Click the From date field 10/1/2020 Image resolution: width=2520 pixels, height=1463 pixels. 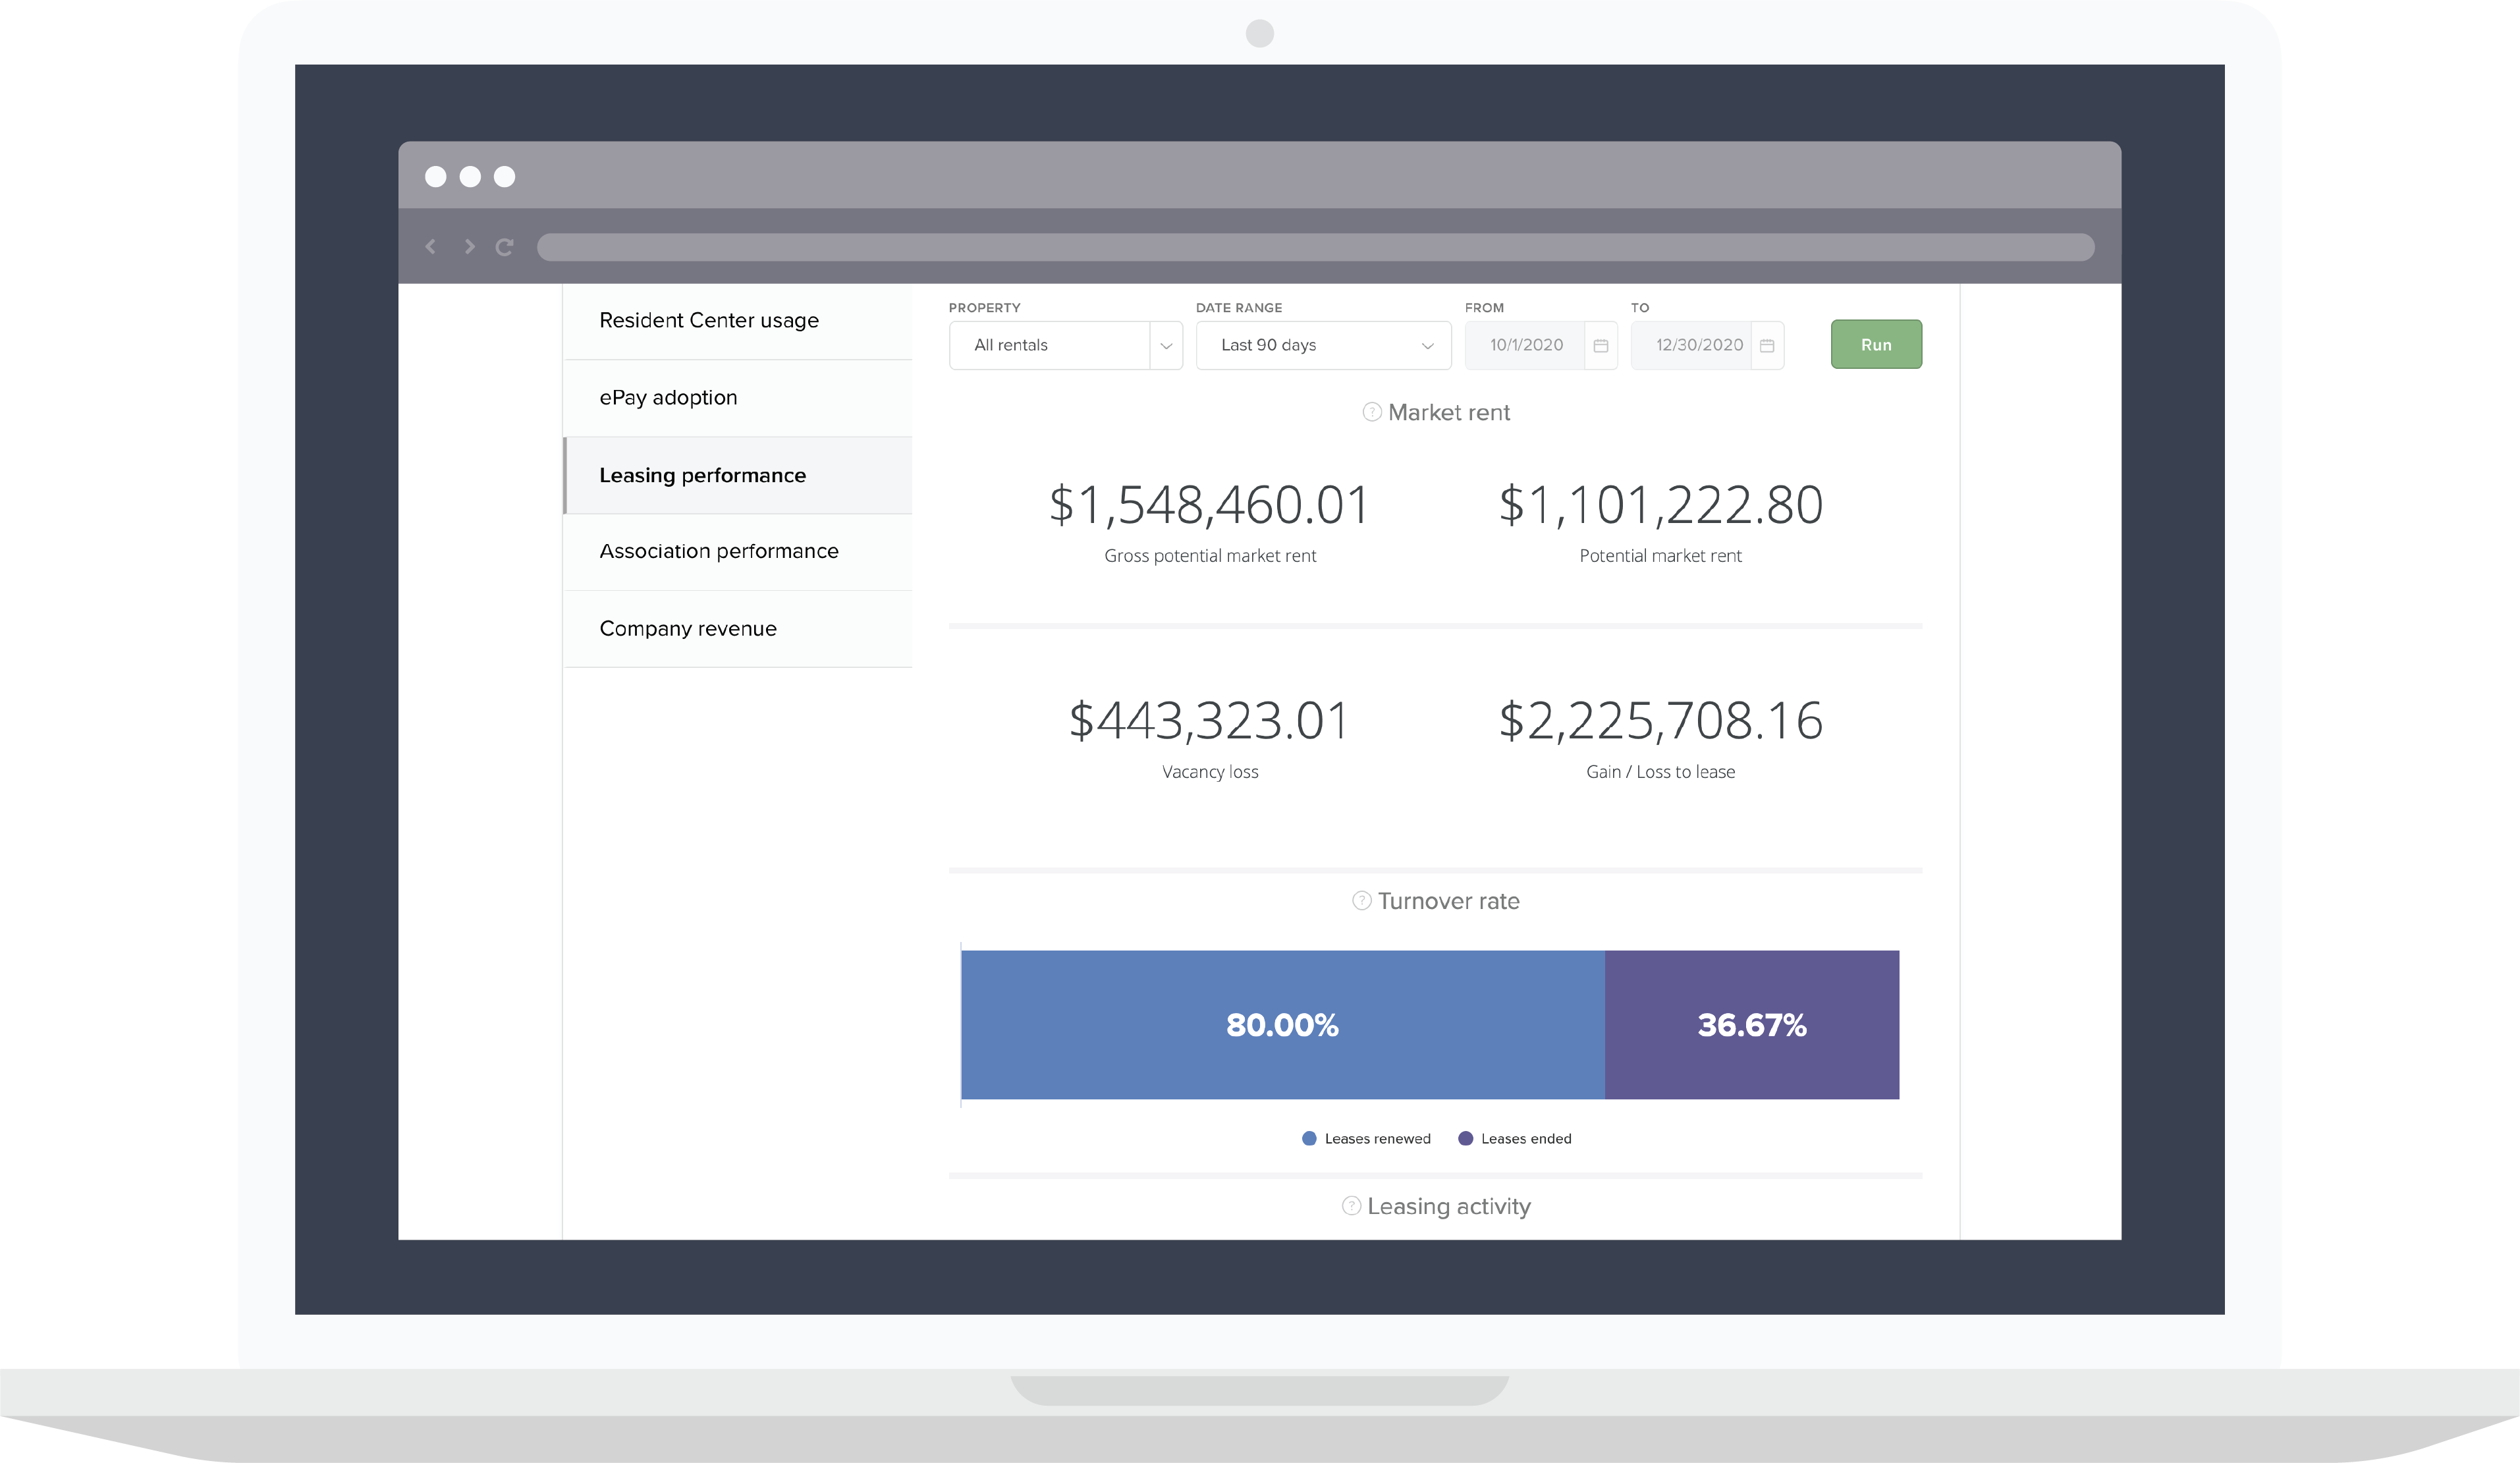(1525, 345)
